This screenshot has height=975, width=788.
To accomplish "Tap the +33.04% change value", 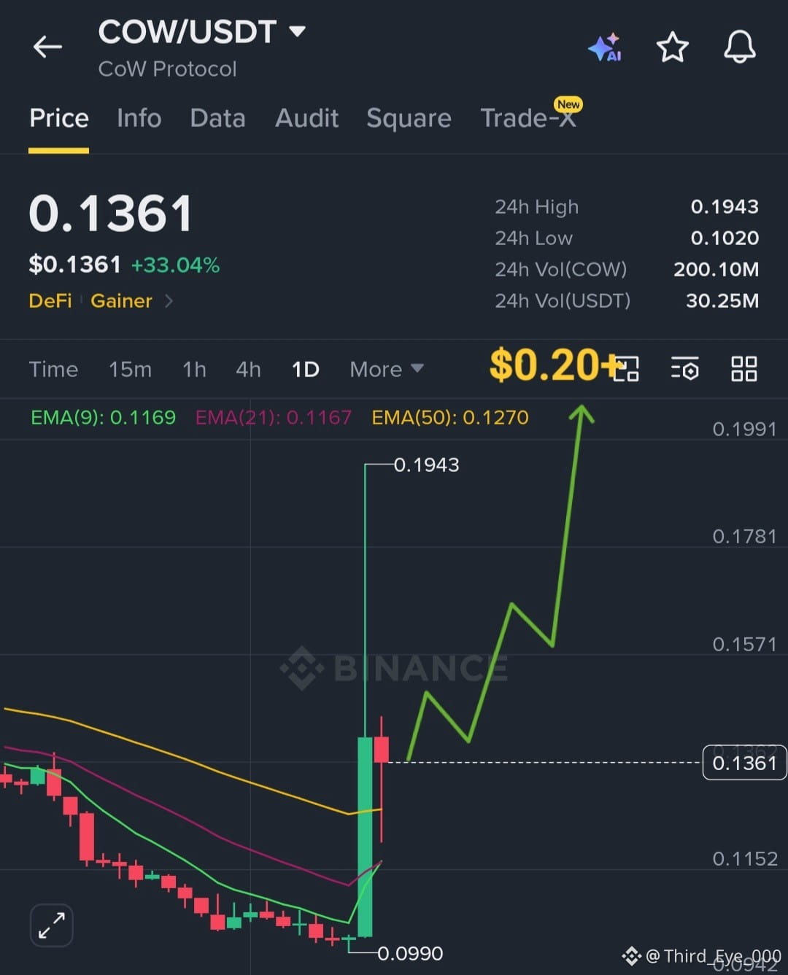I will point(175,265).
